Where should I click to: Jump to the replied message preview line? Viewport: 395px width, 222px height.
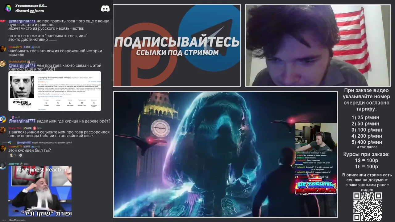pyautogui.click(x=44, y=143)
